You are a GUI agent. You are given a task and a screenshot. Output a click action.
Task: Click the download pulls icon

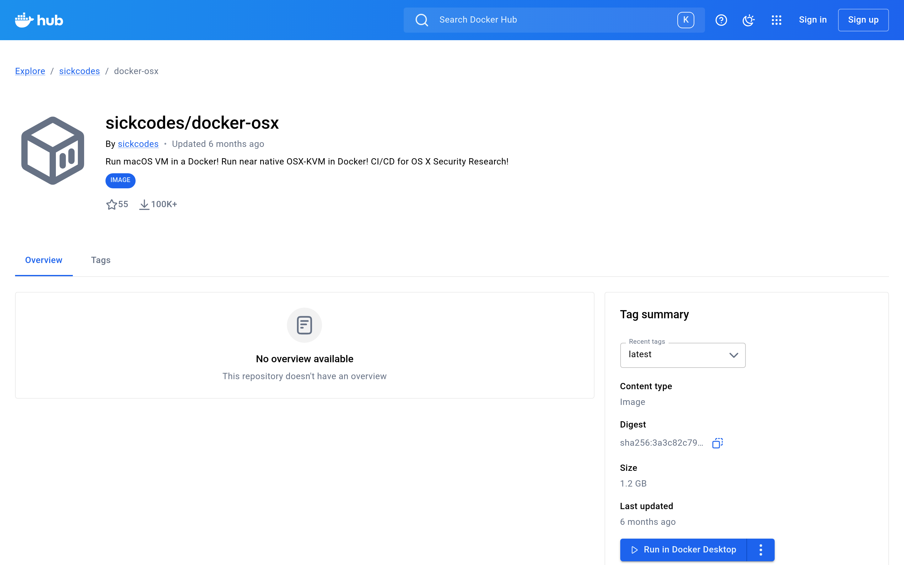pos(144,204)
